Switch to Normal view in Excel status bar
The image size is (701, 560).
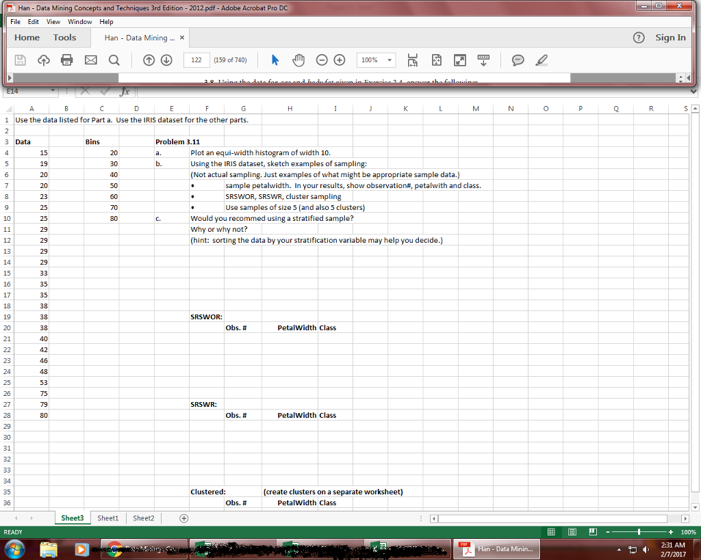[x=551, y=531]
